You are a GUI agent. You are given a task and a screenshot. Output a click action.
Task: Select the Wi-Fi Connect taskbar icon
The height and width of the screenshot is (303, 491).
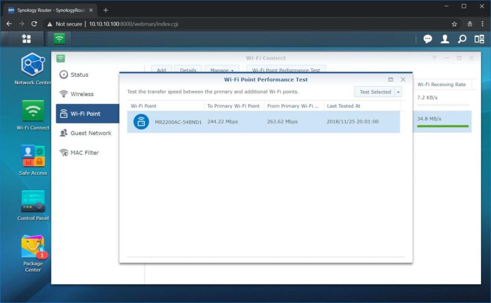59,39
